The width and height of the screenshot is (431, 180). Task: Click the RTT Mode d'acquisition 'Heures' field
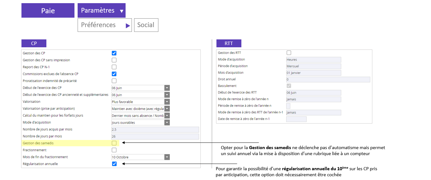click(x=314, y=60)
